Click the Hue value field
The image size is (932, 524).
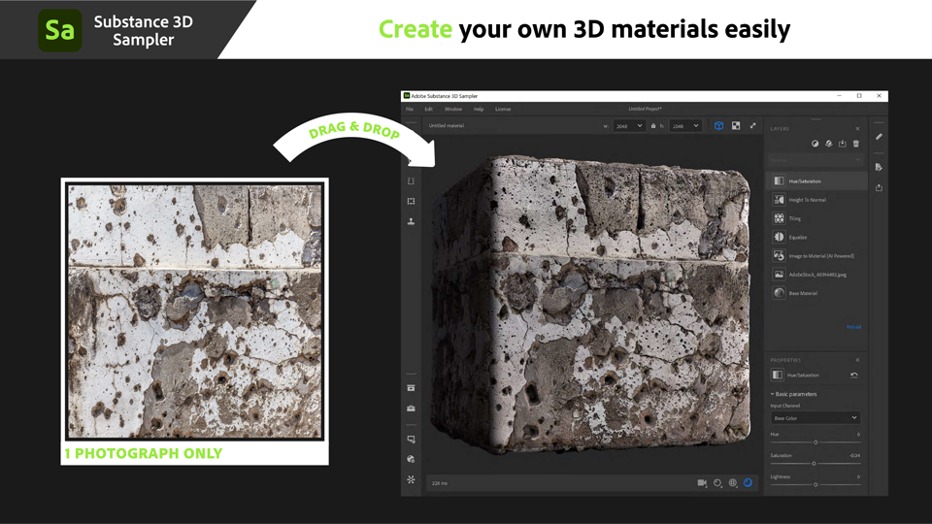click(858, 435)
